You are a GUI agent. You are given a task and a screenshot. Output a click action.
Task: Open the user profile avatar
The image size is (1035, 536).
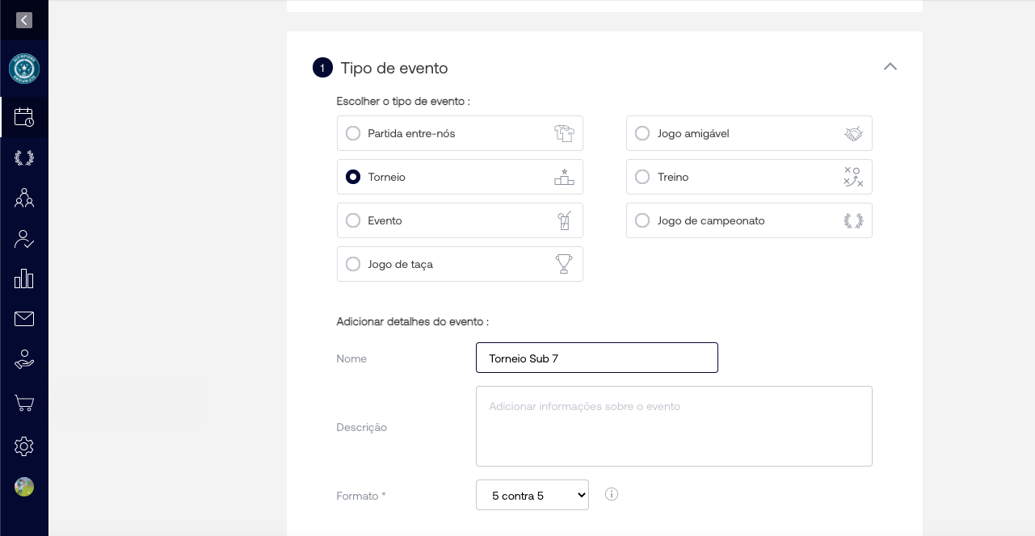[x=24, y=487]
